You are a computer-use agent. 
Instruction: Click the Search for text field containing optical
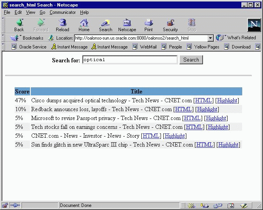click(x=130, y=60)
